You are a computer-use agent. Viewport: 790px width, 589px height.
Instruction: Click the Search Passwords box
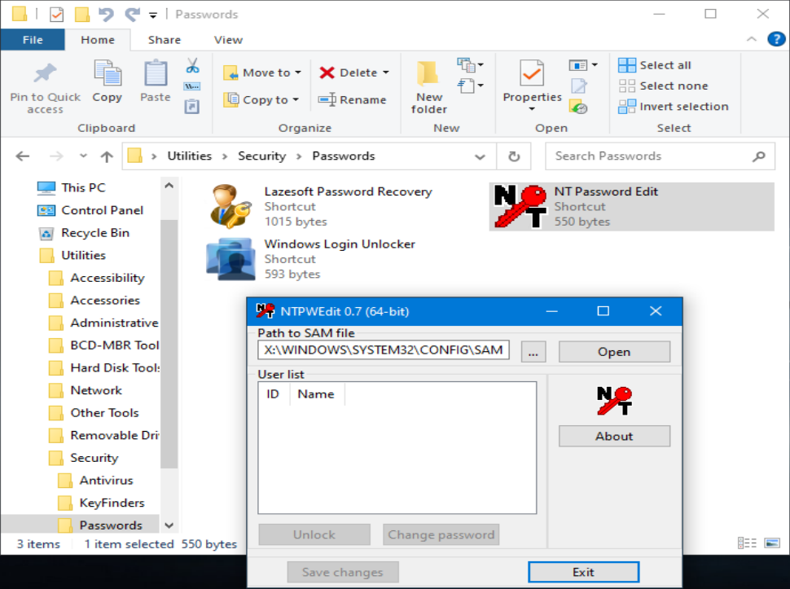(660, 156)
